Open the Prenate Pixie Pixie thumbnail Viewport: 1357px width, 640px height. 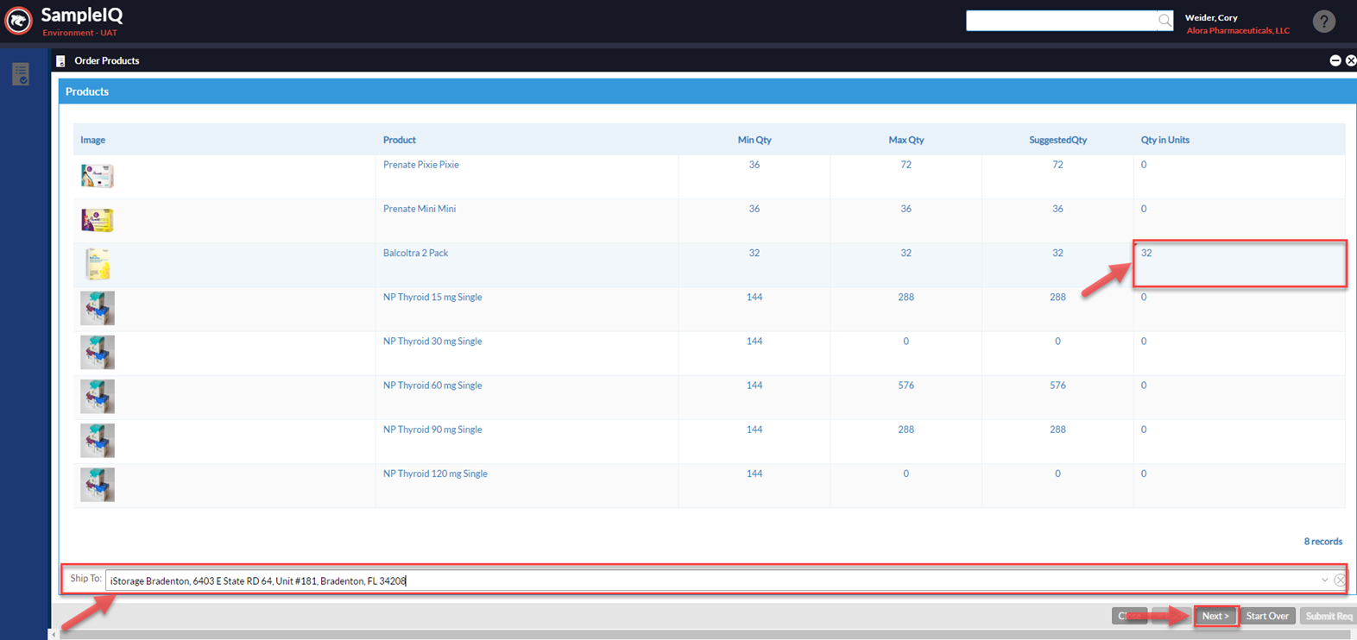coord(98,176)
